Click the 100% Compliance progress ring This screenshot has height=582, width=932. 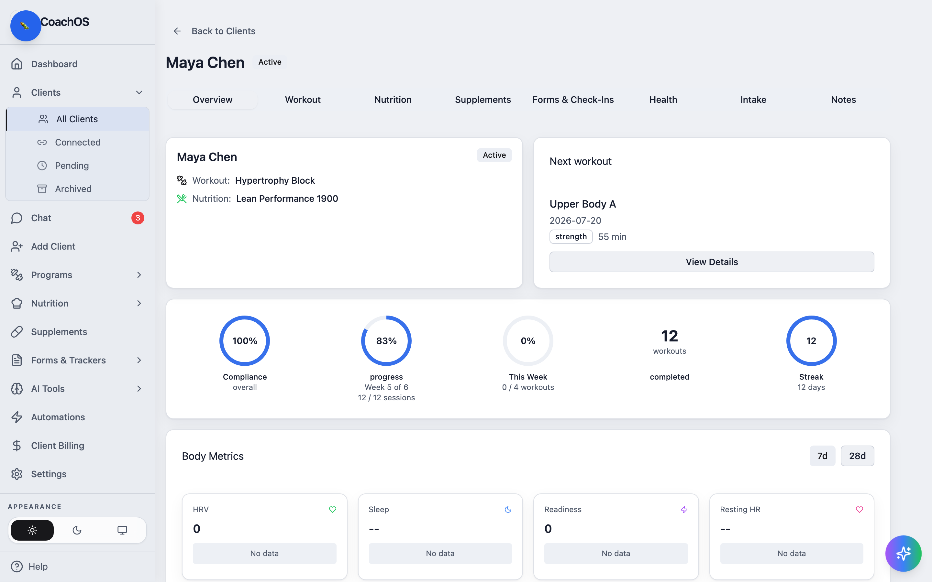pyautogui.click(x=245, y=341)
